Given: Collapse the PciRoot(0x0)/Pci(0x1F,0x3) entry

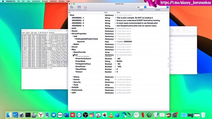Looking at the screenshot, I should (x=75, y=39).
